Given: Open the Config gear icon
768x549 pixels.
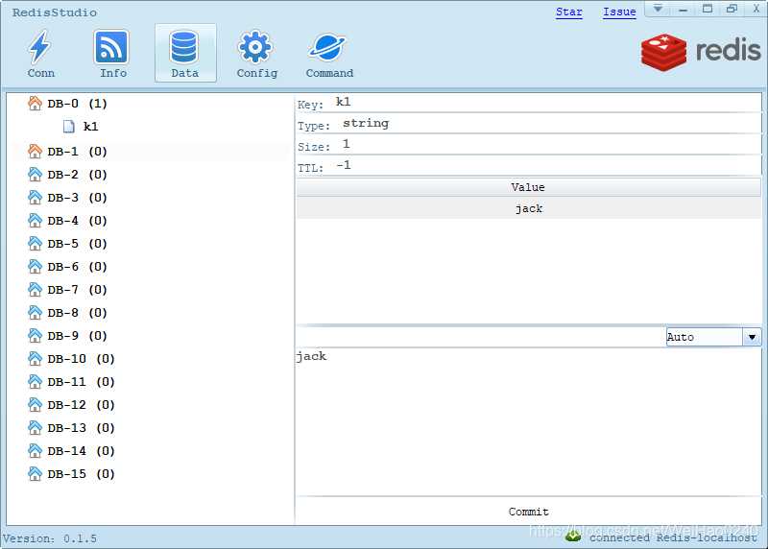Looking at the screenshot, I should coord(256,47).
